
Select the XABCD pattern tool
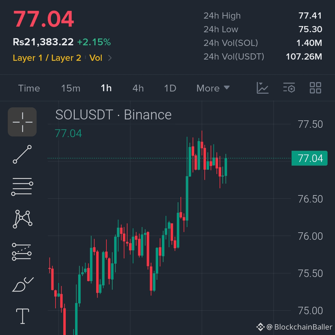coord(22,219)
